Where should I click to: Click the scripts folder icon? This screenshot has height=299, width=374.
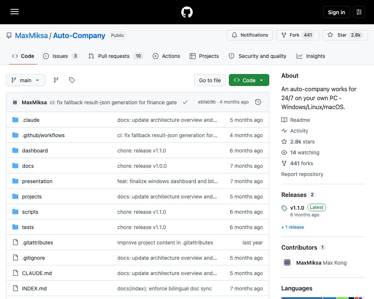pos(15,212)
